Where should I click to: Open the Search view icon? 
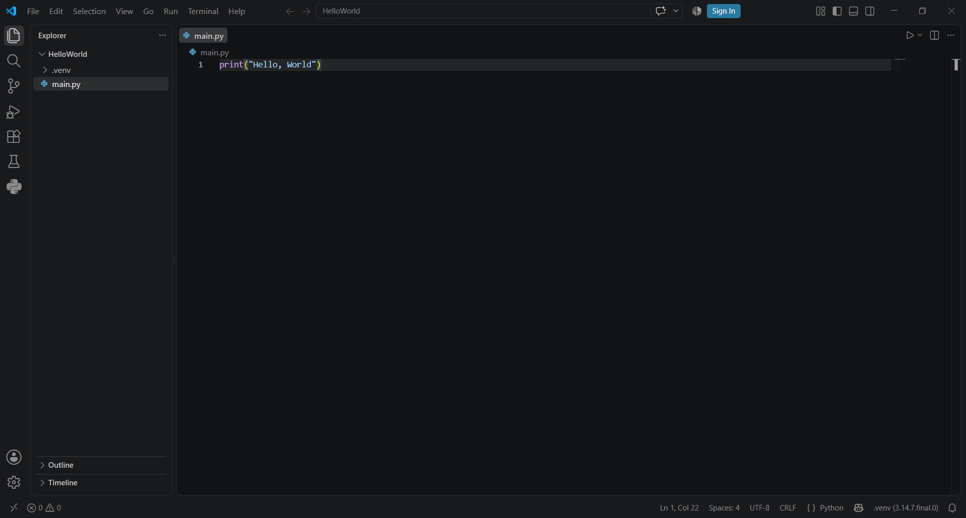click(x=14, y=61)
